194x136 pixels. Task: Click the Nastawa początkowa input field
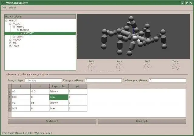point(167,80)
